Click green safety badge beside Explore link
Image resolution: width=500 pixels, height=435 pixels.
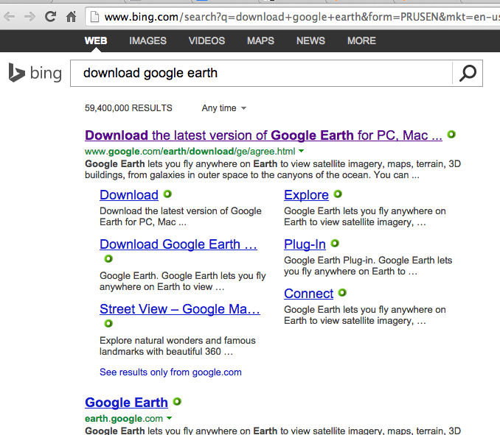pos(338,194)
